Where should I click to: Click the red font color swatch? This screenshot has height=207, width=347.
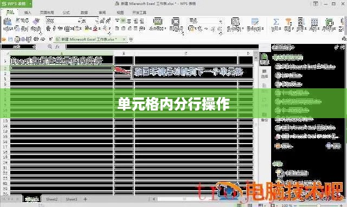(95, 28)
